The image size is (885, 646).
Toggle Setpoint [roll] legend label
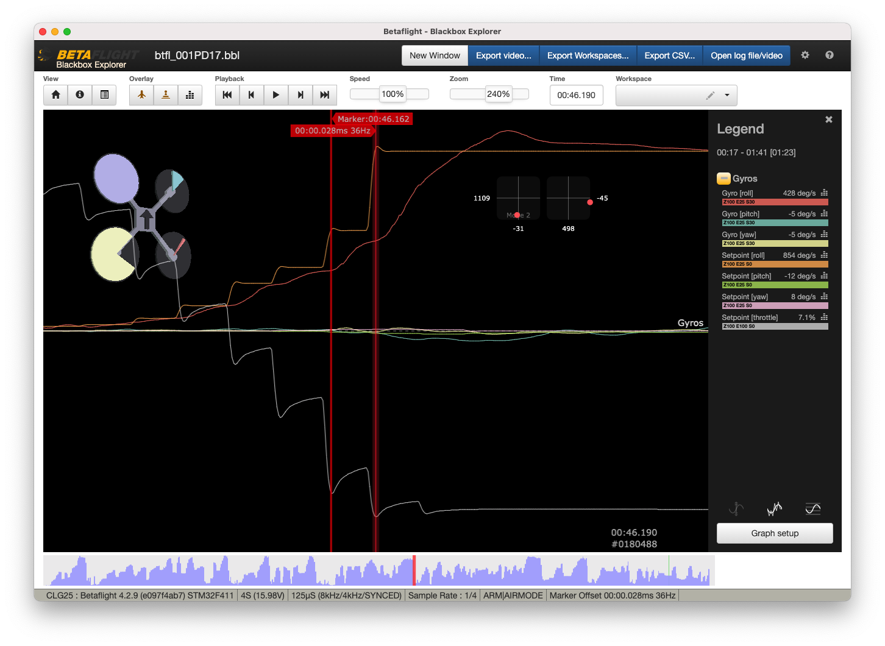743,255
